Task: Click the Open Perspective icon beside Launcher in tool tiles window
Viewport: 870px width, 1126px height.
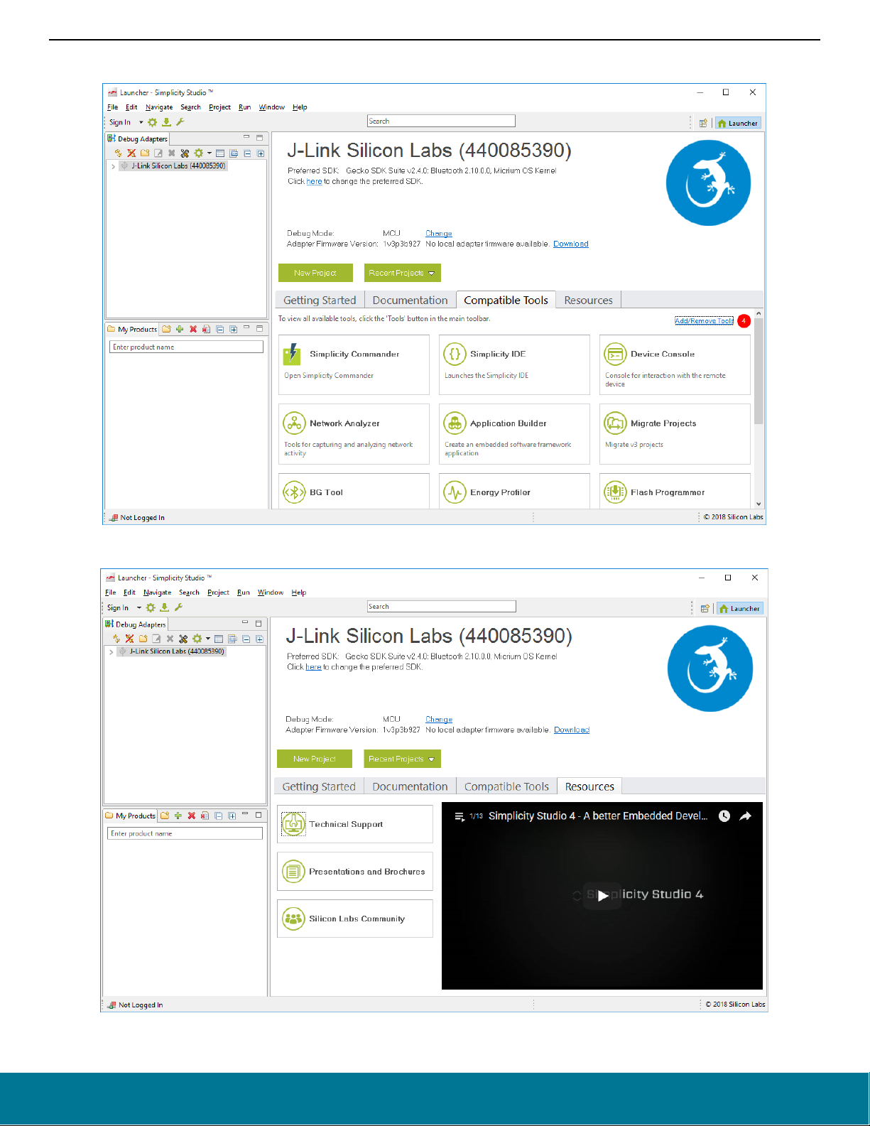Action: [703, 123]
